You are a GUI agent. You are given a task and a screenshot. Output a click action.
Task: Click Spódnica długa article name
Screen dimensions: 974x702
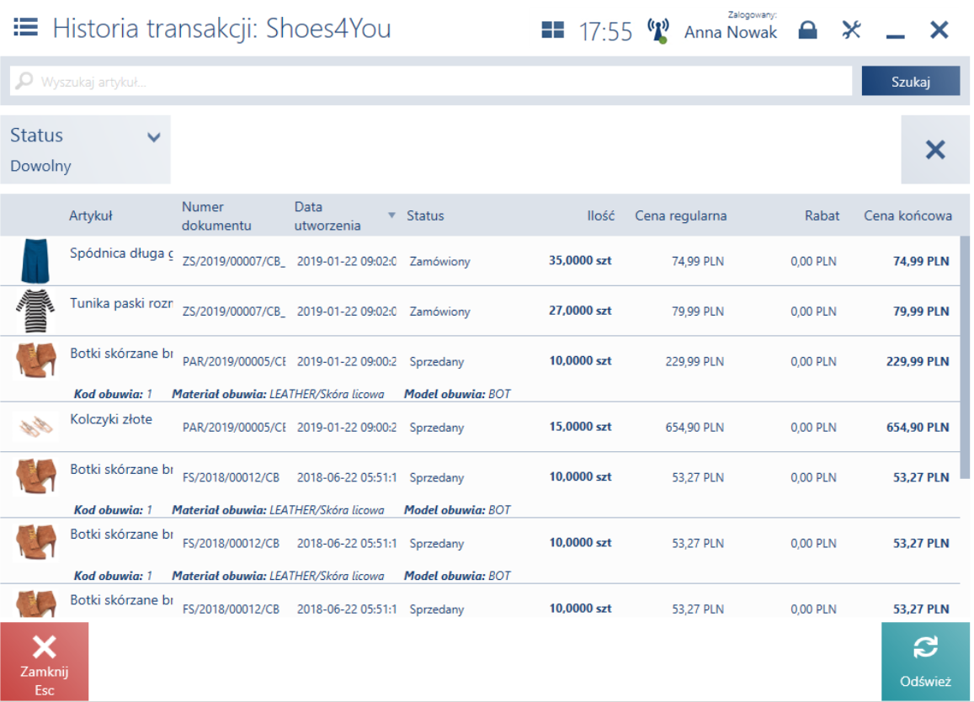pos(121,253)
